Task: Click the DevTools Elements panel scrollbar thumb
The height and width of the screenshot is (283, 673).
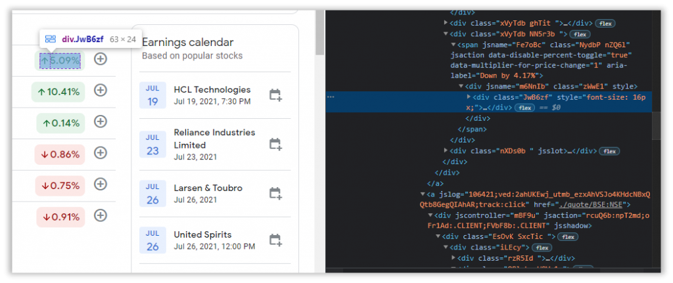Action: click(x=656, y=125)
